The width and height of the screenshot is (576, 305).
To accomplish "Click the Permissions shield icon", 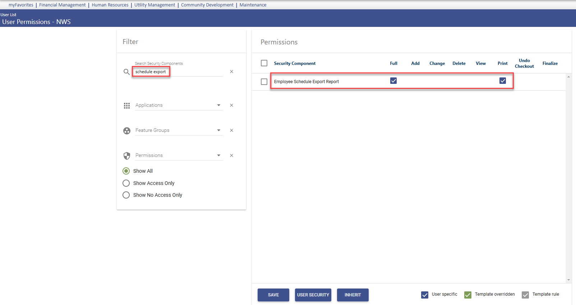I will (x=127, y=156).
